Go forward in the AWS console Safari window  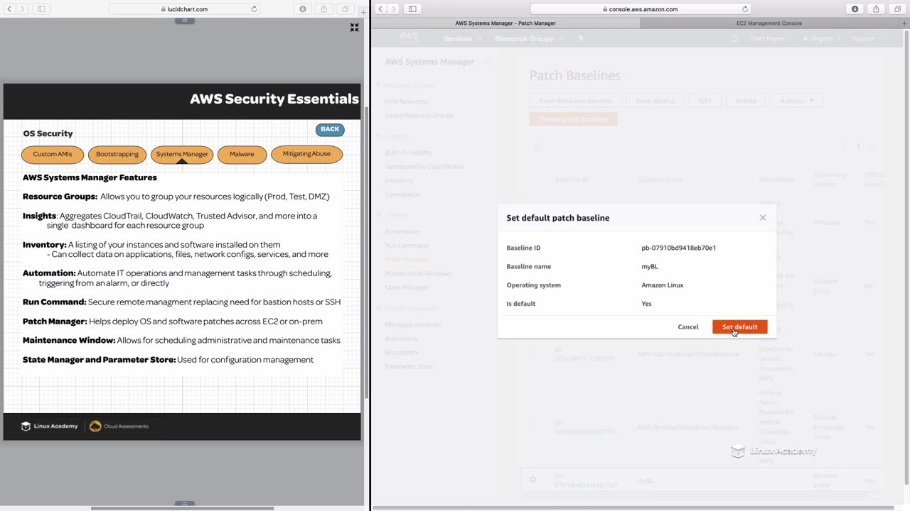tap(393, 9)
